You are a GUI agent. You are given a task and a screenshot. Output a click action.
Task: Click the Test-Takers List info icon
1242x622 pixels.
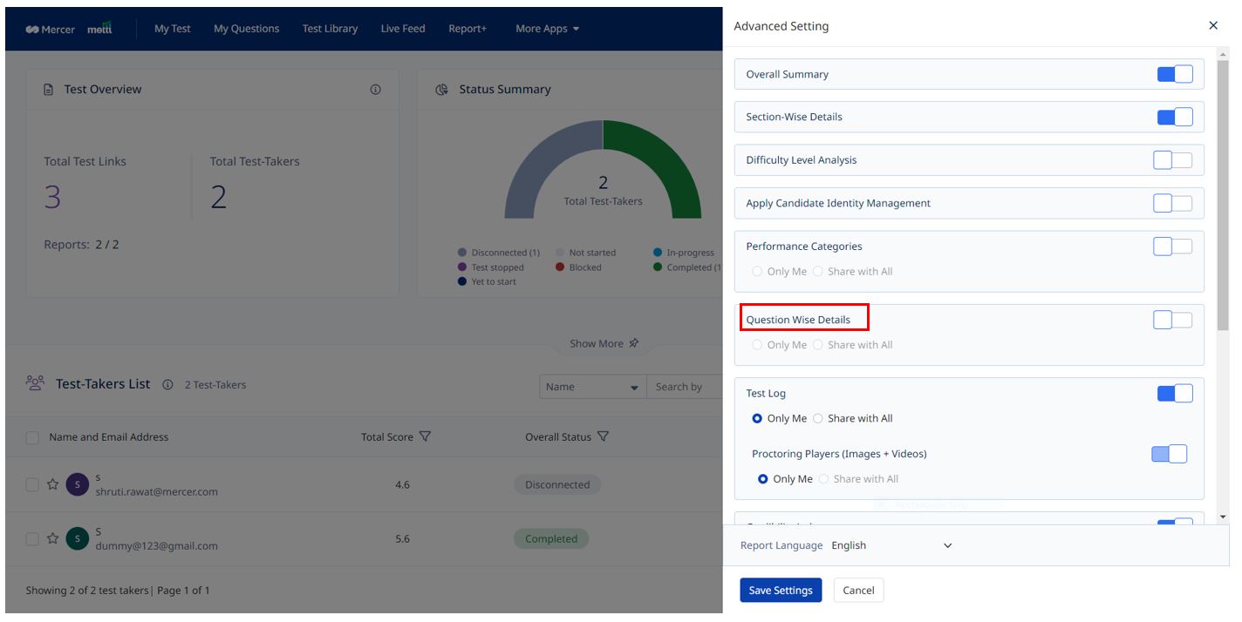click(x=167, y=384)
